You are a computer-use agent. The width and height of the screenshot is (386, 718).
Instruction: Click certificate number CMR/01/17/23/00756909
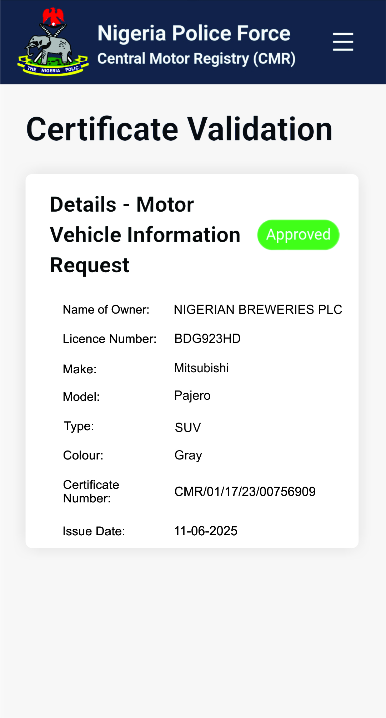245,492
